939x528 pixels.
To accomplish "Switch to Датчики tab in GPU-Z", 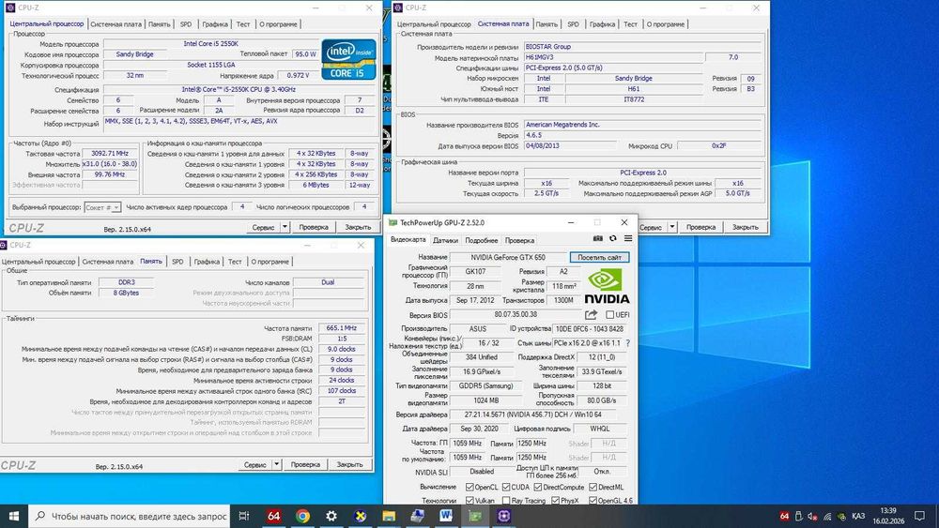I will pyautogui.click(x=445, y=240).
